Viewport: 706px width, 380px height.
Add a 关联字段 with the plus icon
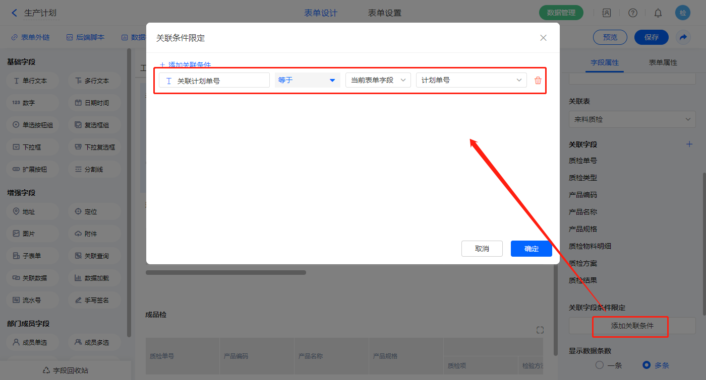(x=689, y=144)
